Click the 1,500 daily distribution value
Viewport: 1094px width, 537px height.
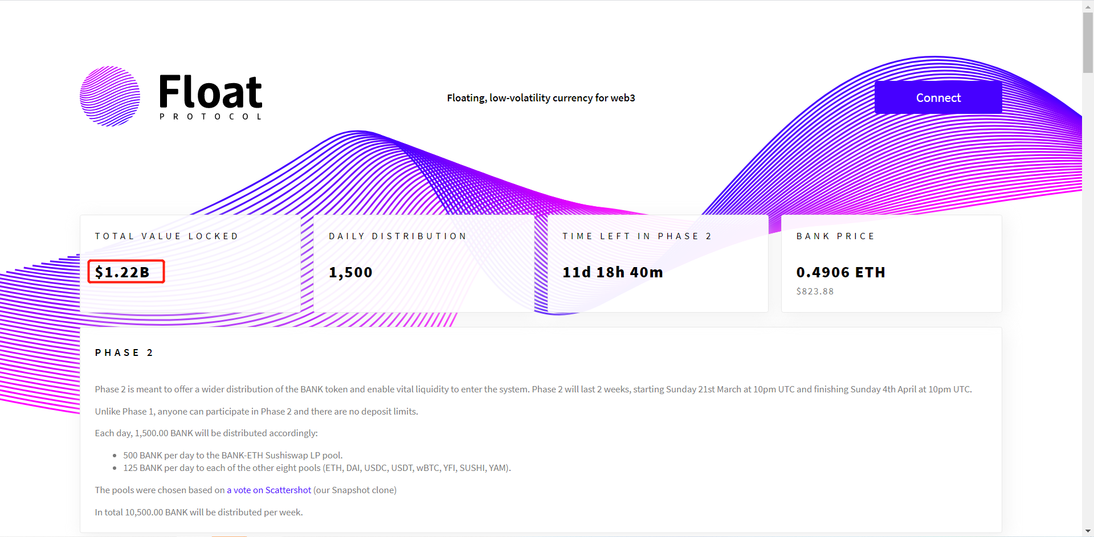click(350, 273)
